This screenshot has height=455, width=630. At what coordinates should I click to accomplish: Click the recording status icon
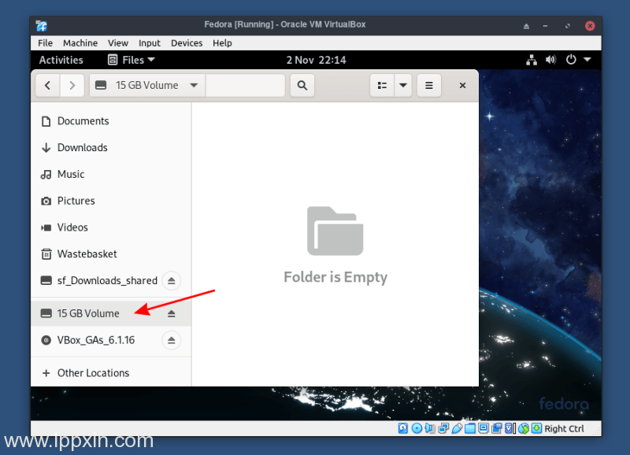click(x=497, y=428)
